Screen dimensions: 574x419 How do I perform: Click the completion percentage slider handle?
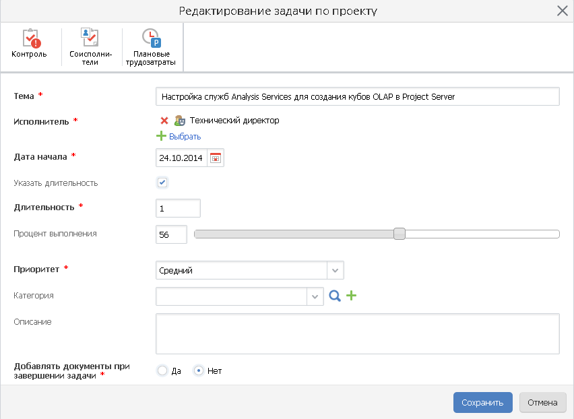pos(400,234)
